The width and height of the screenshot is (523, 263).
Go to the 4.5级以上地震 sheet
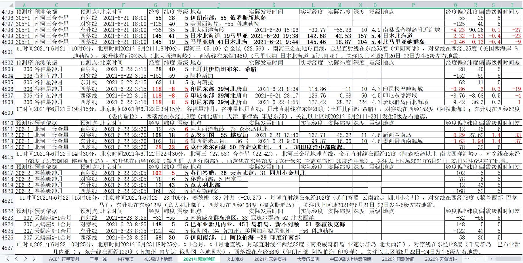[158, 259]
